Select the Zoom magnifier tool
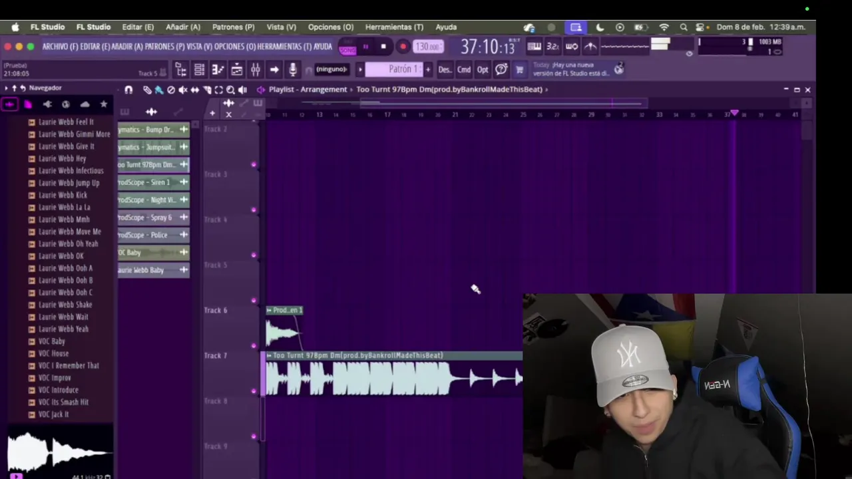852x479 pixels. click(230, 90)
